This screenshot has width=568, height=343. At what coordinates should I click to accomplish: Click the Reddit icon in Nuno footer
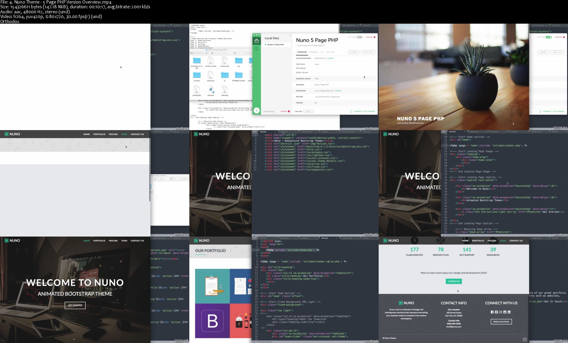coord(505,312)
